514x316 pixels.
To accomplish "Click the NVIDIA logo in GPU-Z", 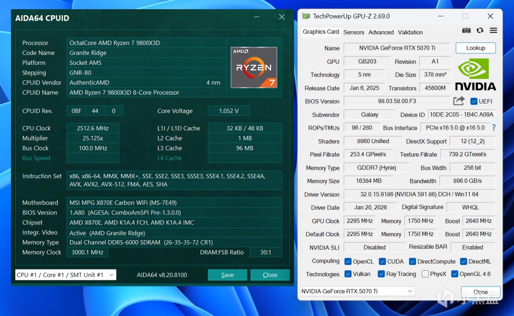I will pos(475,75).
